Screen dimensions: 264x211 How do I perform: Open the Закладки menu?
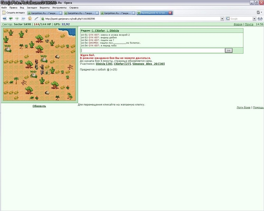tap(32, 7)
